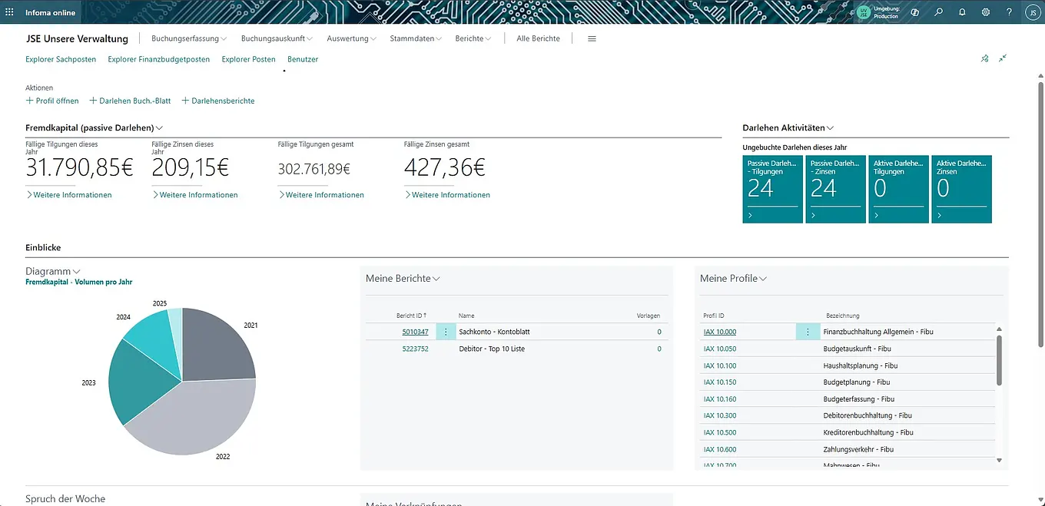Expand the Buchungserfassung menu

pyautogui.click(x=189, y=38)
